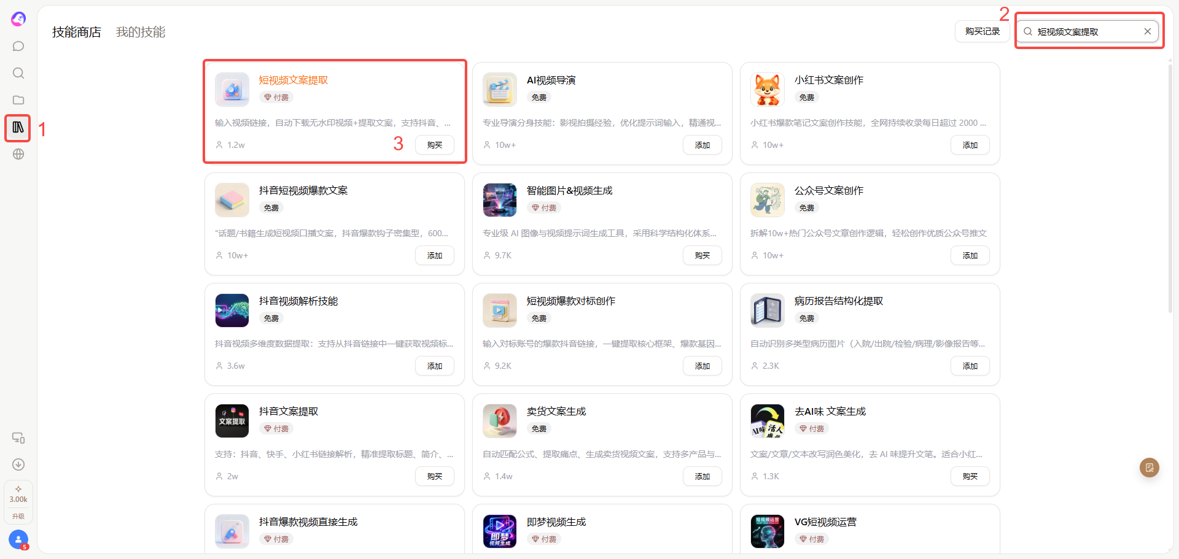Add the 短视频爆款对标创作 skill
This screenshot has width=1179, height=559.
pyautogui.click(x=702, y=366)
